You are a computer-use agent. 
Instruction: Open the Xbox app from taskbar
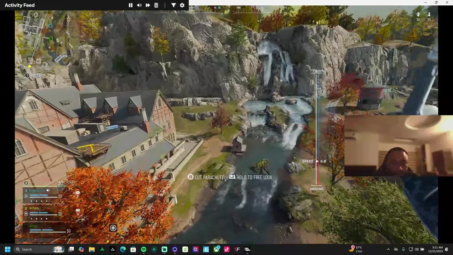click(216, 249)
